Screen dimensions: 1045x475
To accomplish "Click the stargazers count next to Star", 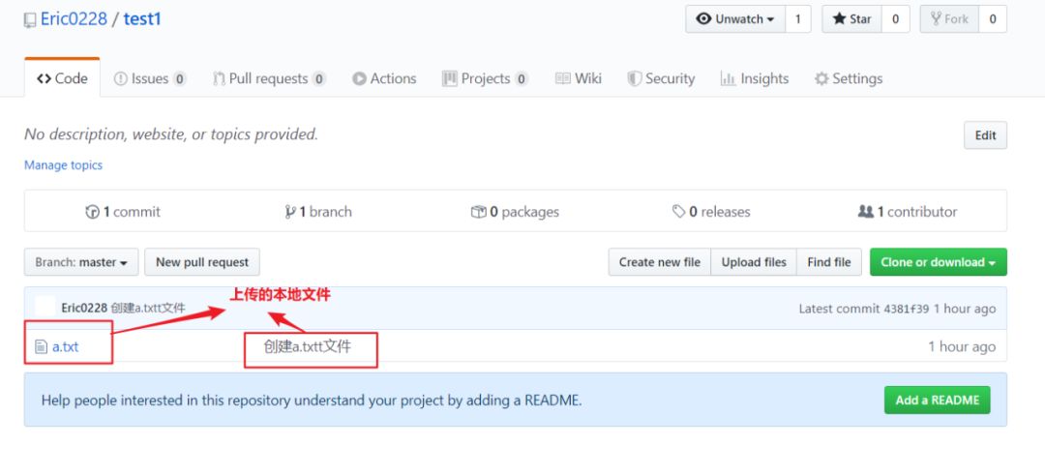I will coord(896,19).
